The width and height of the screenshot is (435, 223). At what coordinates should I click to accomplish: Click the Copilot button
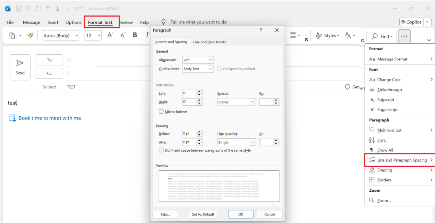pos(411,22)
